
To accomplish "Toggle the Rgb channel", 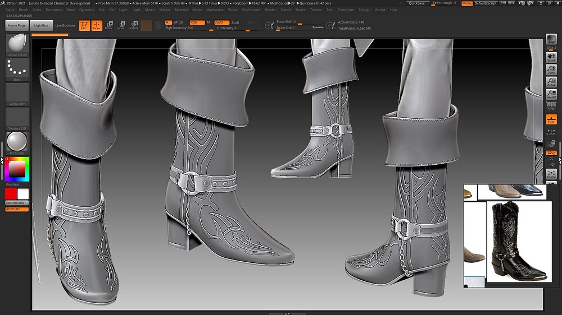I will click(197, 22).
